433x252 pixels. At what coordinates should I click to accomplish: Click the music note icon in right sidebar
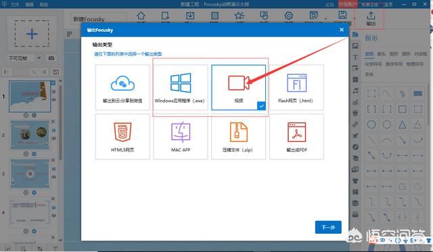coord(355,91)
